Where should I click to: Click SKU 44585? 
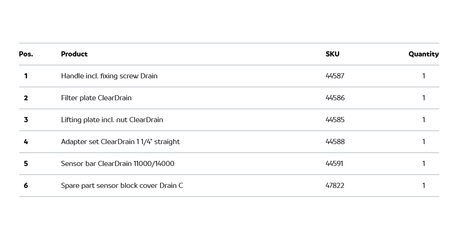point(335,120)
